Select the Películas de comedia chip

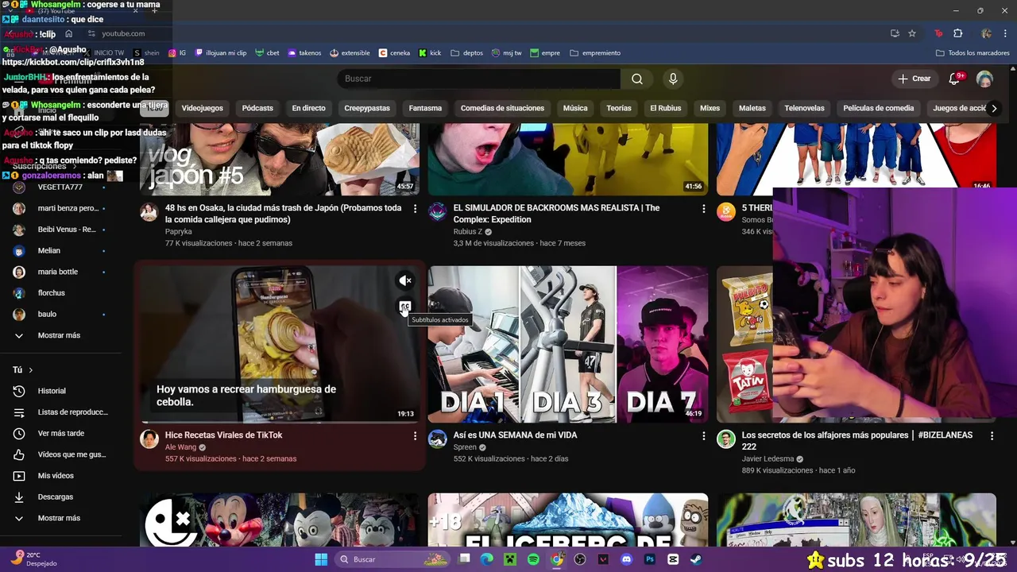878,108
